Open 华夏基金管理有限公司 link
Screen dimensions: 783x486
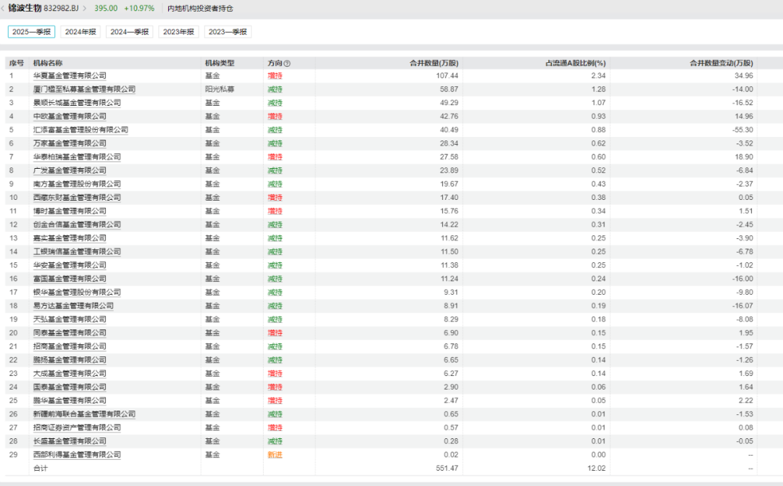70,76
